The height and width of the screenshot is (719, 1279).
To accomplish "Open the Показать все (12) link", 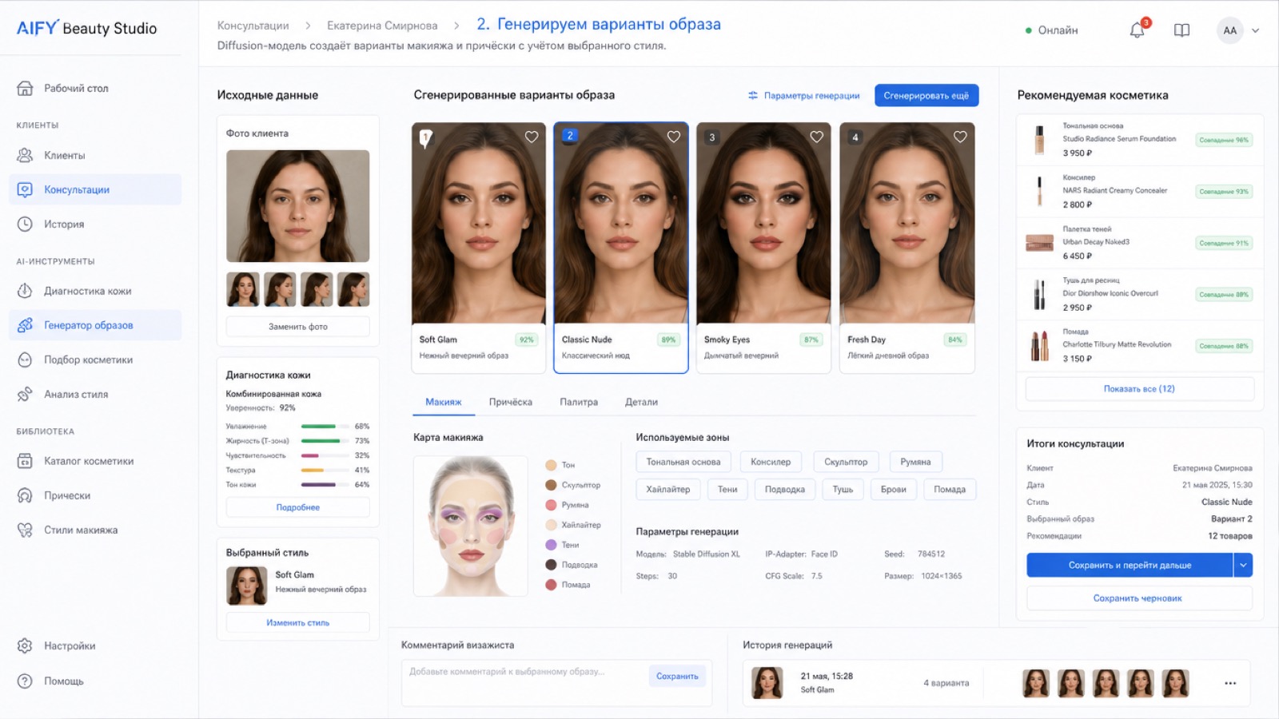I will (1139, 389).
